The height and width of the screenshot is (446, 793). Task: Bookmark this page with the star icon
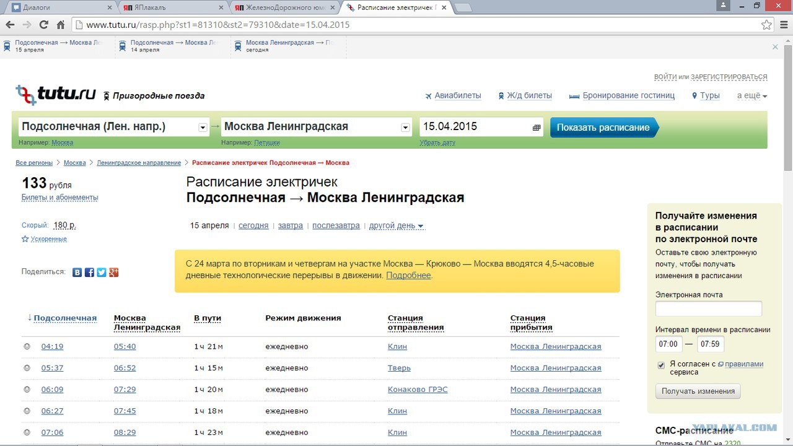tap(766, 25)
